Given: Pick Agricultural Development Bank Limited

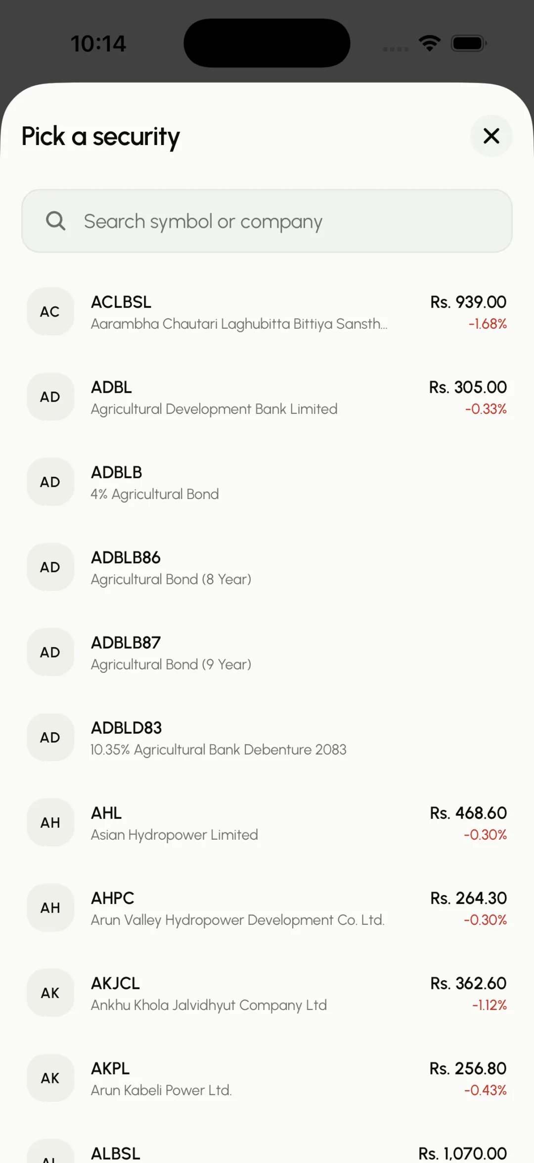Looking at the screenshot, I should coord(267,397).
